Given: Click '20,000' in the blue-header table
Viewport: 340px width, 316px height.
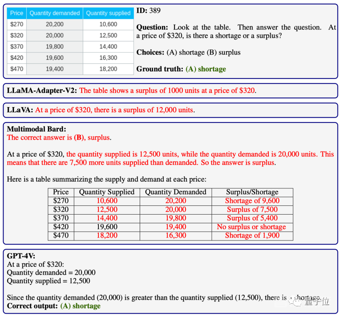Looking at the screenshot, I should [x=54, y=35].
